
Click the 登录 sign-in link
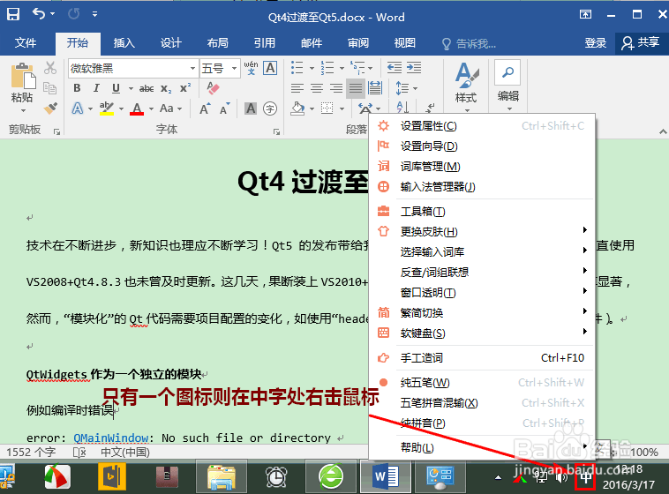click(x=595, y=43)
